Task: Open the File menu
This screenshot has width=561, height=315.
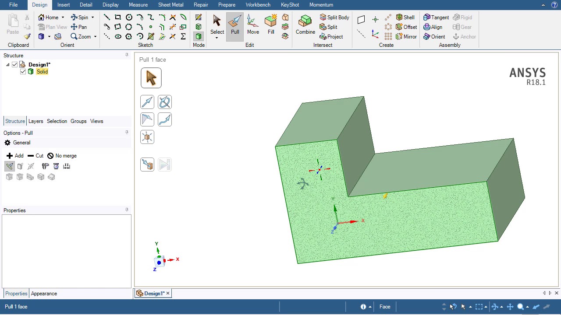Action: point(13,5)
